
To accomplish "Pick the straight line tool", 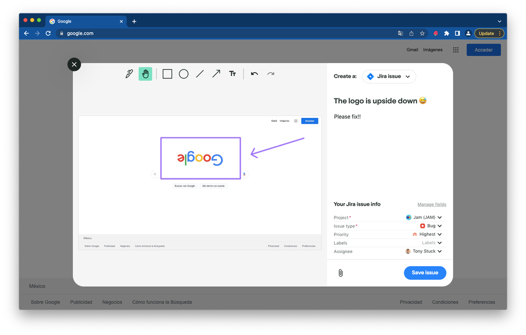I will (x=200, y=74).
